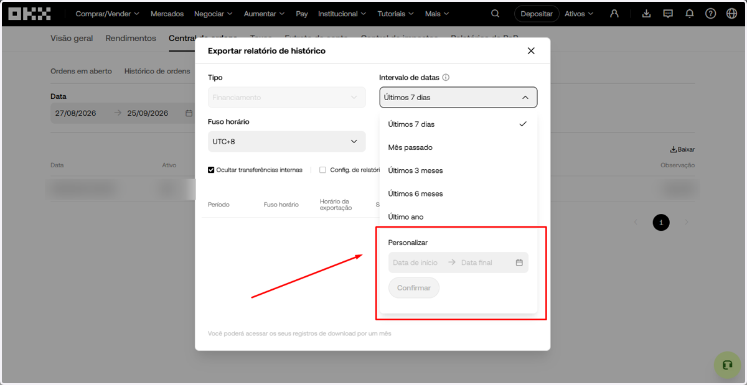Open the user profile icon

[614, 14]
